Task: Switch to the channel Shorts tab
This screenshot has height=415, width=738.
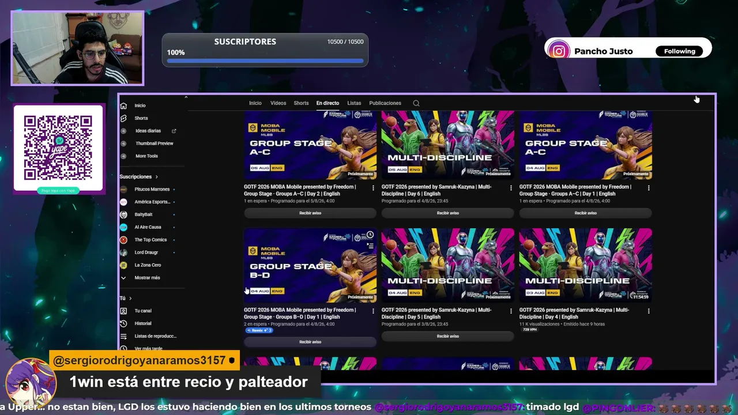Action: click(x=301, y=103)
